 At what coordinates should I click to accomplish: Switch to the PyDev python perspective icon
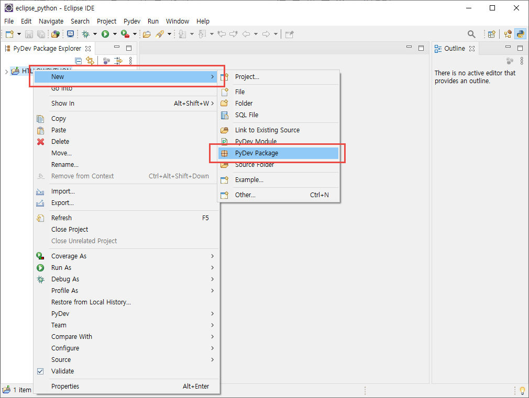point(521,34)
